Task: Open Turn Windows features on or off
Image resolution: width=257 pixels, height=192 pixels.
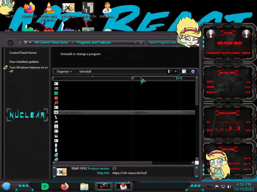Action: pos(29,69)
